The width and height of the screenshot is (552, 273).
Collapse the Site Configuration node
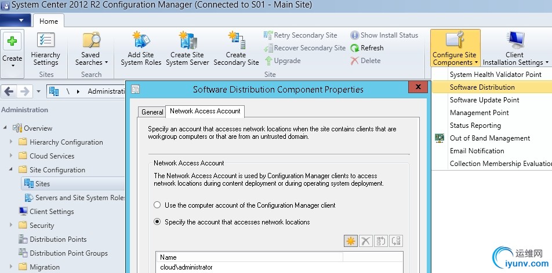click(10, 169)
